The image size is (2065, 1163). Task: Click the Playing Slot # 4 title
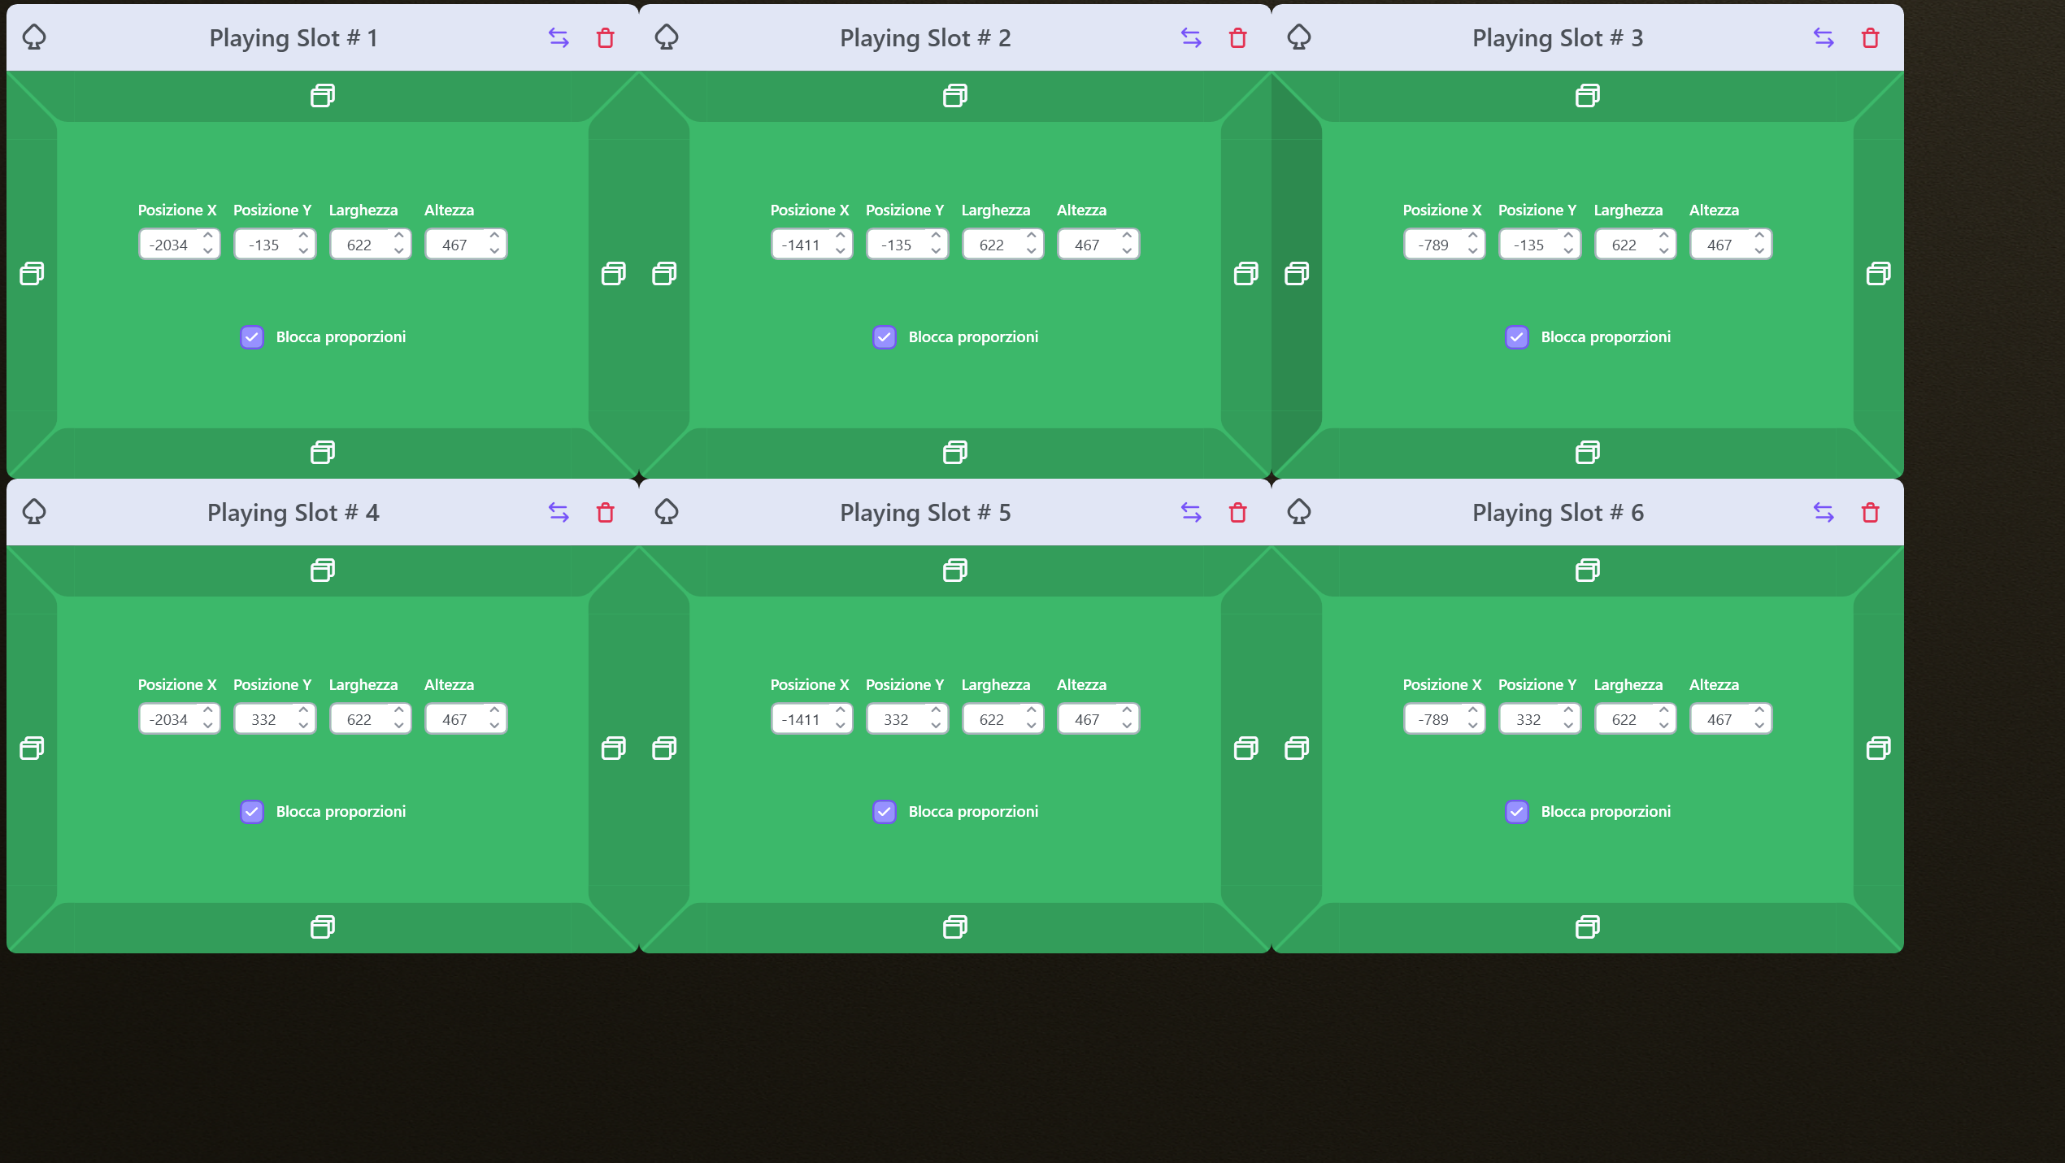pyautogui.click(x=293, y=513)
